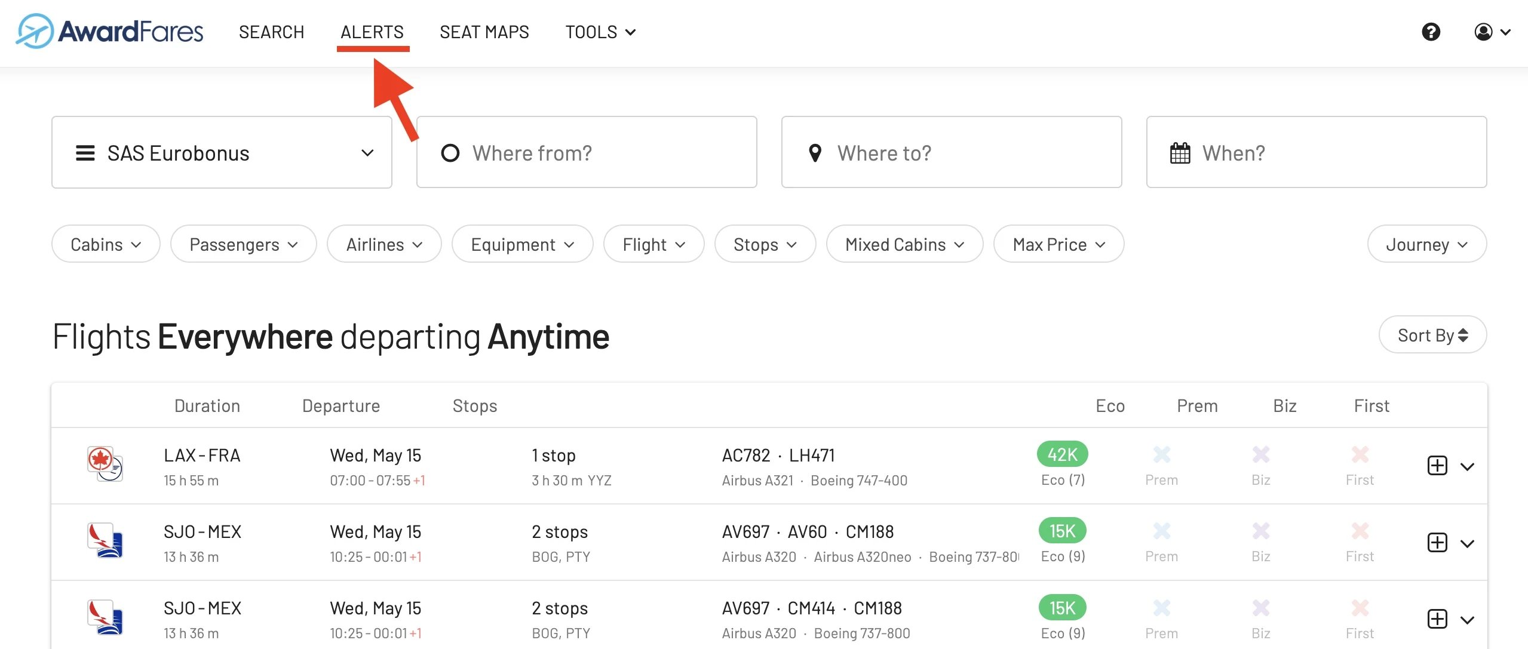Viewport: 1528px width, 649px height.
Task: Open the Passengers filter dropdown
Action: pyautogui.click(x=243, y=244)
